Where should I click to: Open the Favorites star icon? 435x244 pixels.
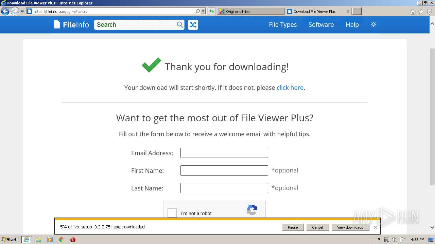click(421, 12)
